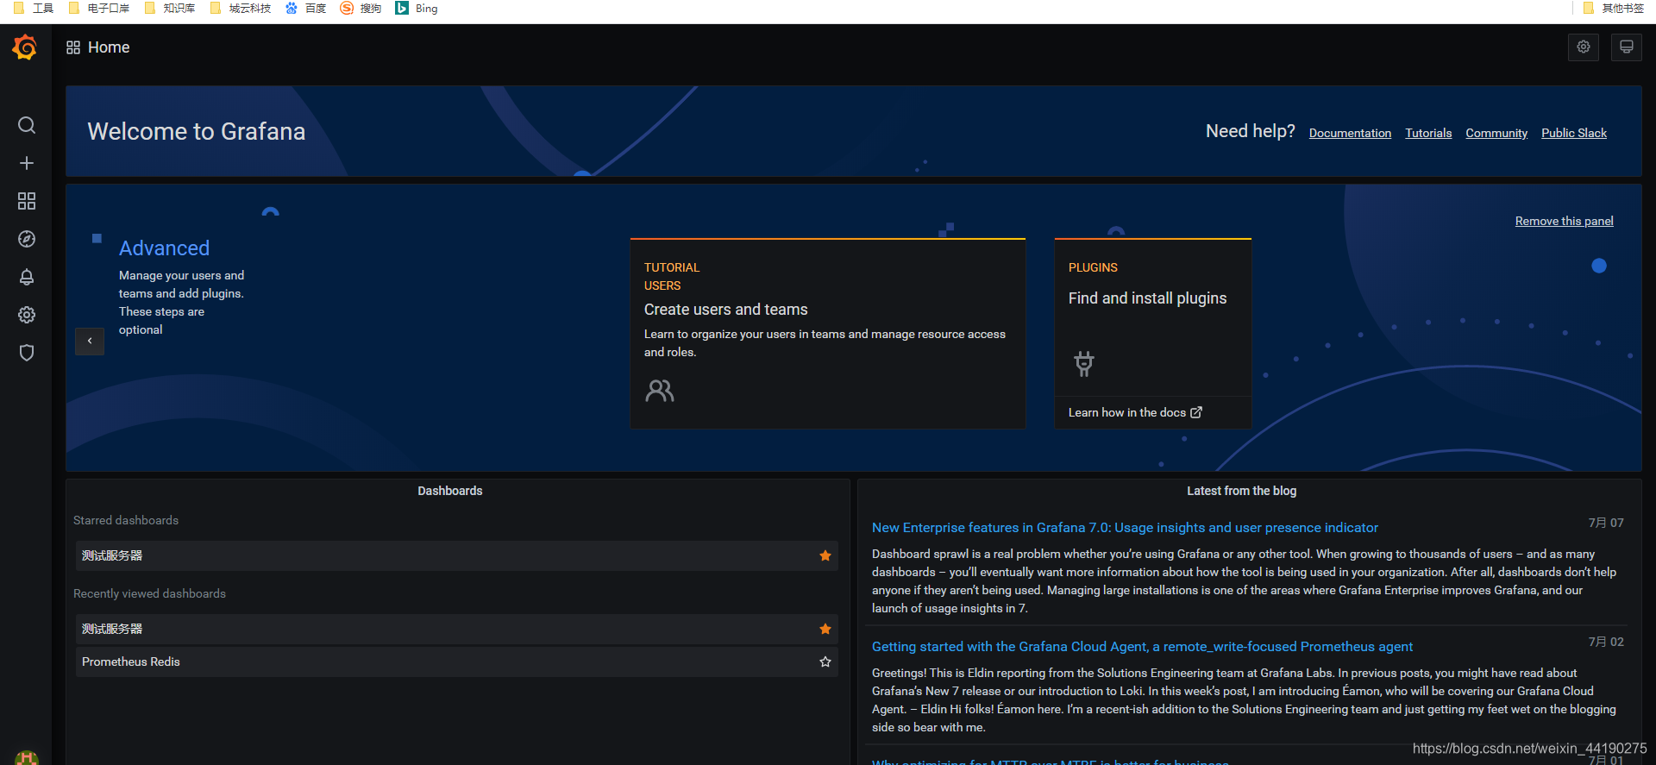
Task: Star the Prometheus Redis dashboard
Action: pyautogui.click(x=825, y=662)
